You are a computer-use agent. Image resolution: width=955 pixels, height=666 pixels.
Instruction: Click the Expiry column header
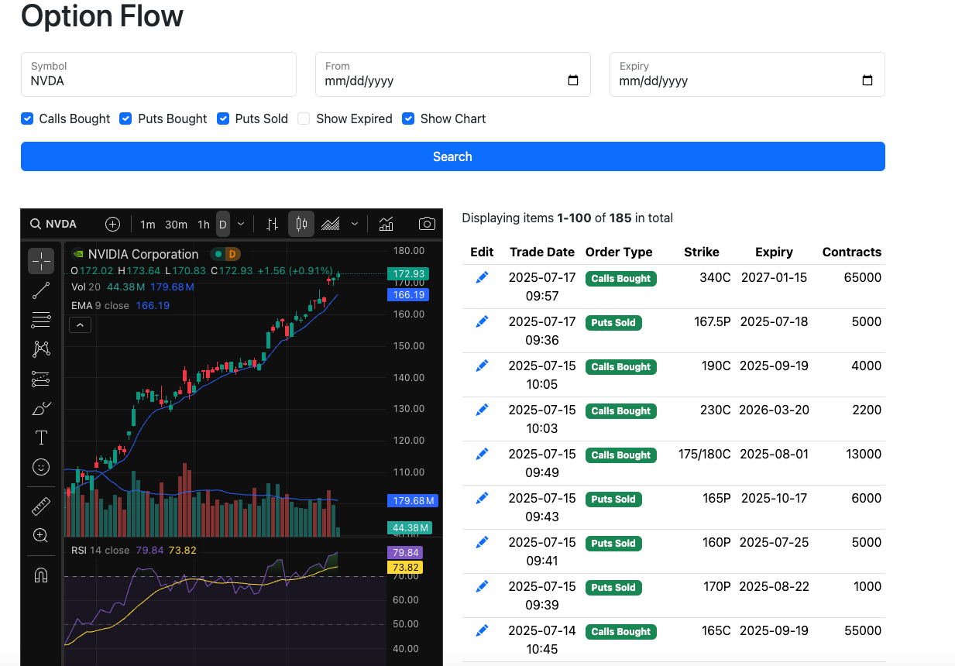(x=774, y=252)
